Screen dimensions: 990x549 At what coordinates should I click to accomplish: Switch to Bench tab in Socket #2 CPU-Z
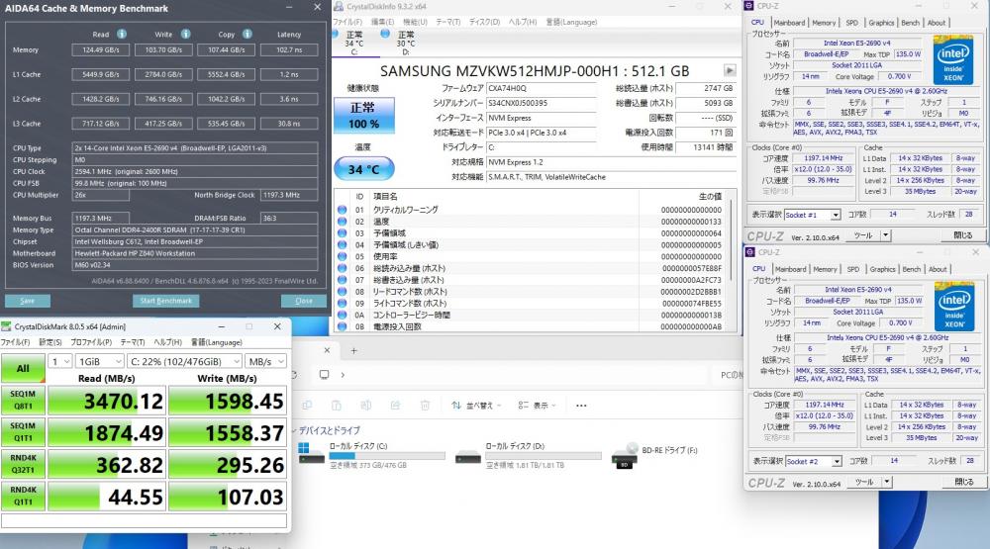(x=911, y=269)
